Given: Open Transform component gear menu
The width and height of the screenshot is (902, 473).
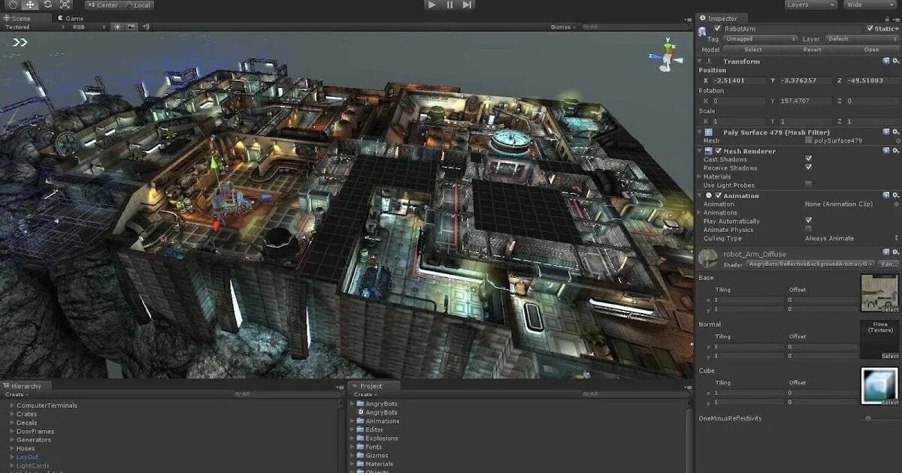Looking at the screenshot, I should click(x=896, y=61).
